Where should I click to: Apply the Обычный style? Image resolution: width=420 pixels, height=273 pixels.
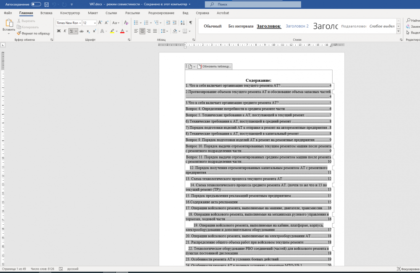tap(213, 26)
